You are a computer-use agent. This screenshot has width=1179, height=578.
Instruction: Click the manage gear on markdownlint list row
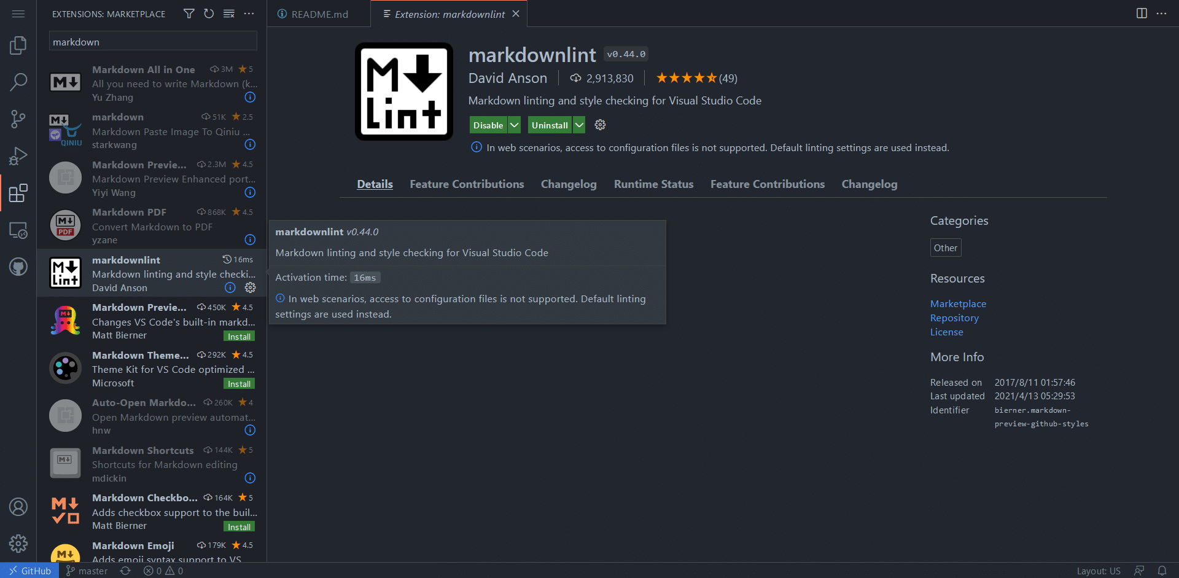(250, 287)
